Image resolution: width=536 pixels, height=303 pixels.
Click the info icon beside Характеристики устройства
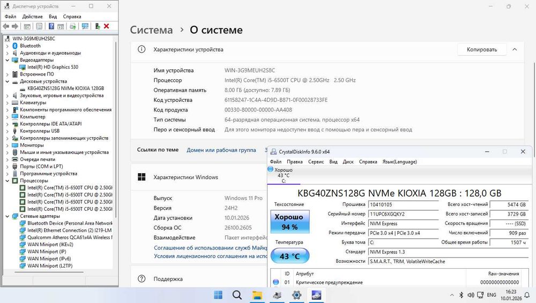(142, 49)
